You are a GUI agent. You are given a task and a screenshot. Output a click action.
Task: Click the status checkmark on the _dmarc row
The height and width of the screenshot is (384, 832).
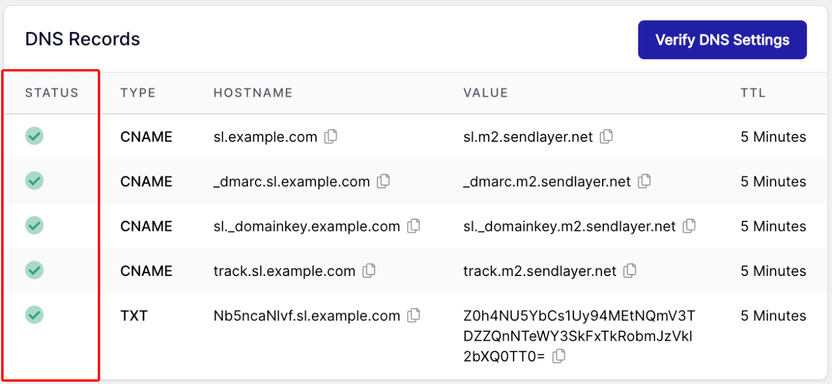(x=34, y=182)
